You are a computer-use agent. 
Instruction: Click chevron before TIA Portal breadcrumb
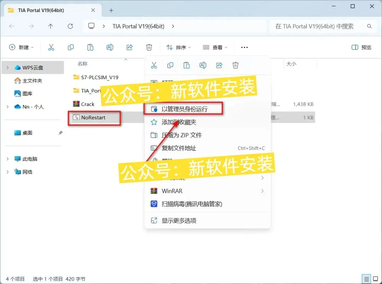(104, 26)
